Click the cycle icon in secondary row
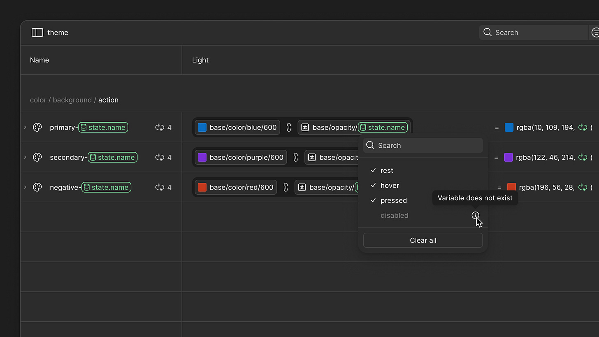 click(160, 157)
